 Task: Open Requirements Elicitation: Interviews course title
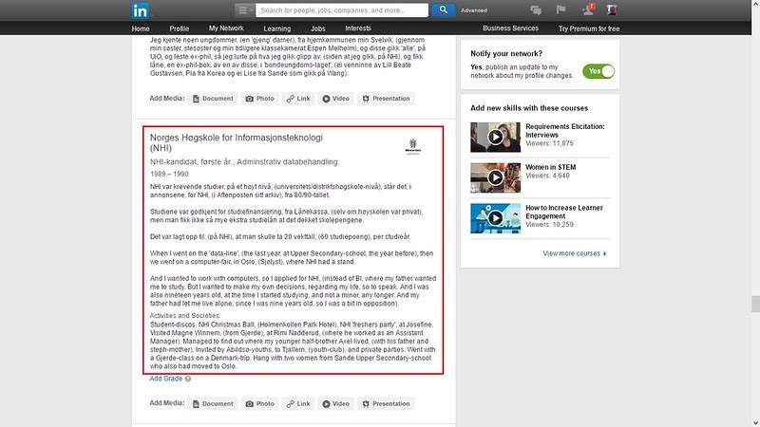coord(565,131)
